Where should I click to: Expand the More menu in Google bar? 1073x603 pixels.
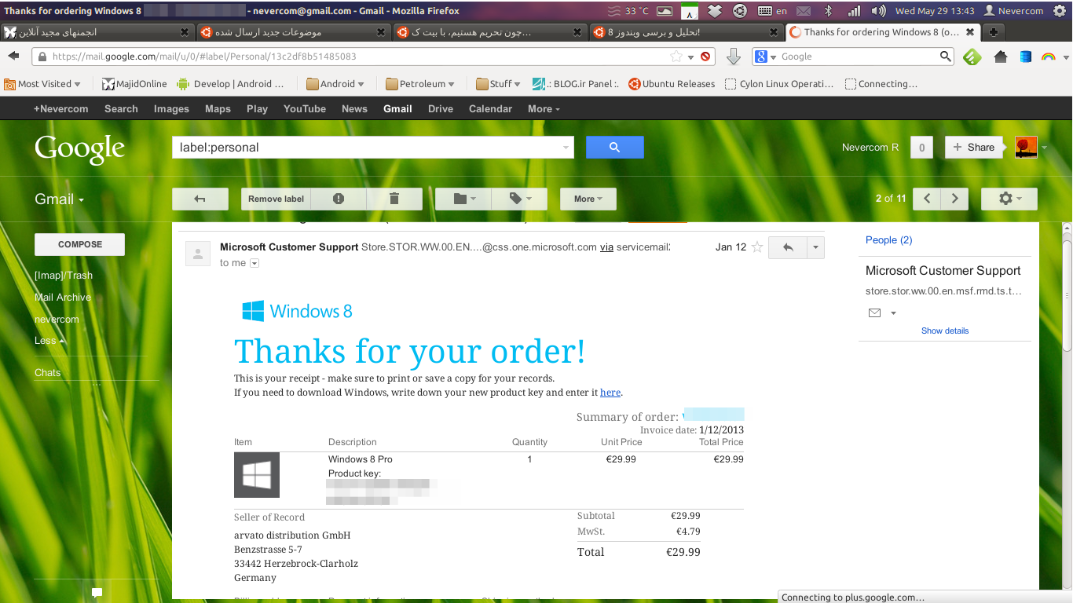coord(544,109)
